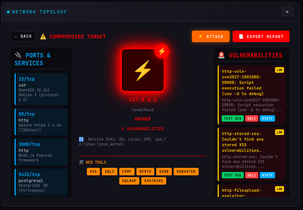Image resolution: width=303 pixels, height=210 pixels.
Task: Open the http-fileupload-exploiter vulnerability card
Action: click(252, 191)
